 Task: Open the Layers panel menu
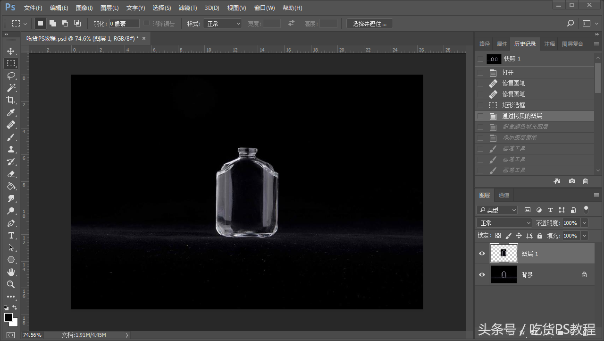click(596, 195)
